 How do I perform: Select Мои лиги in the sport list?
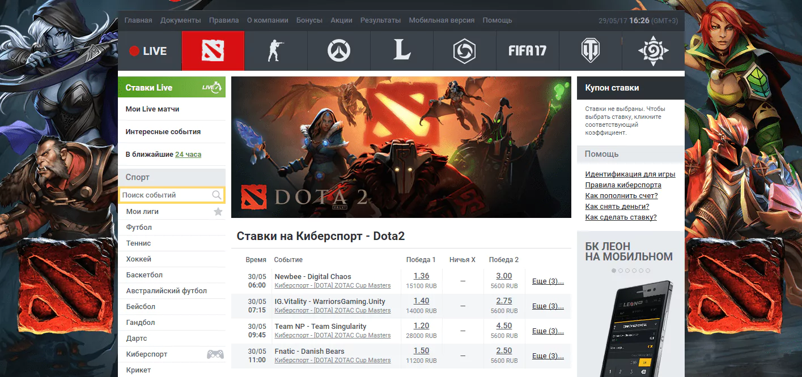pos(142,211)
